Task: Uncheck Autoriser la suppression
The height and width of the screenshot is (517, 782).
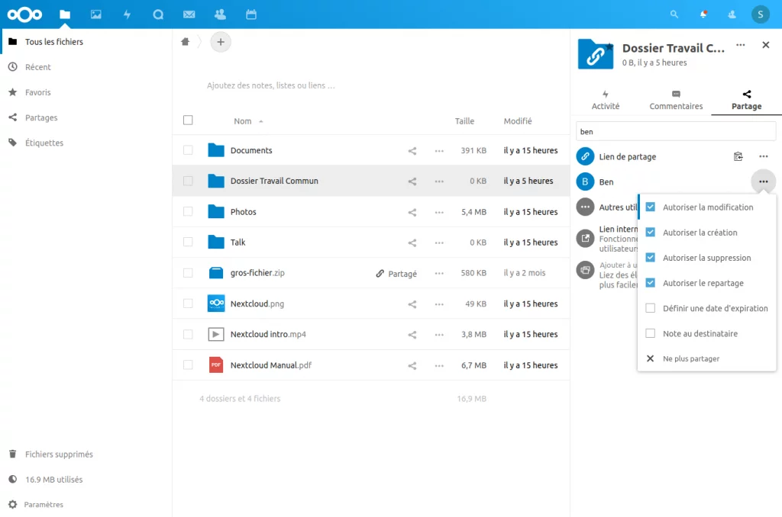Action: [651, 258]
